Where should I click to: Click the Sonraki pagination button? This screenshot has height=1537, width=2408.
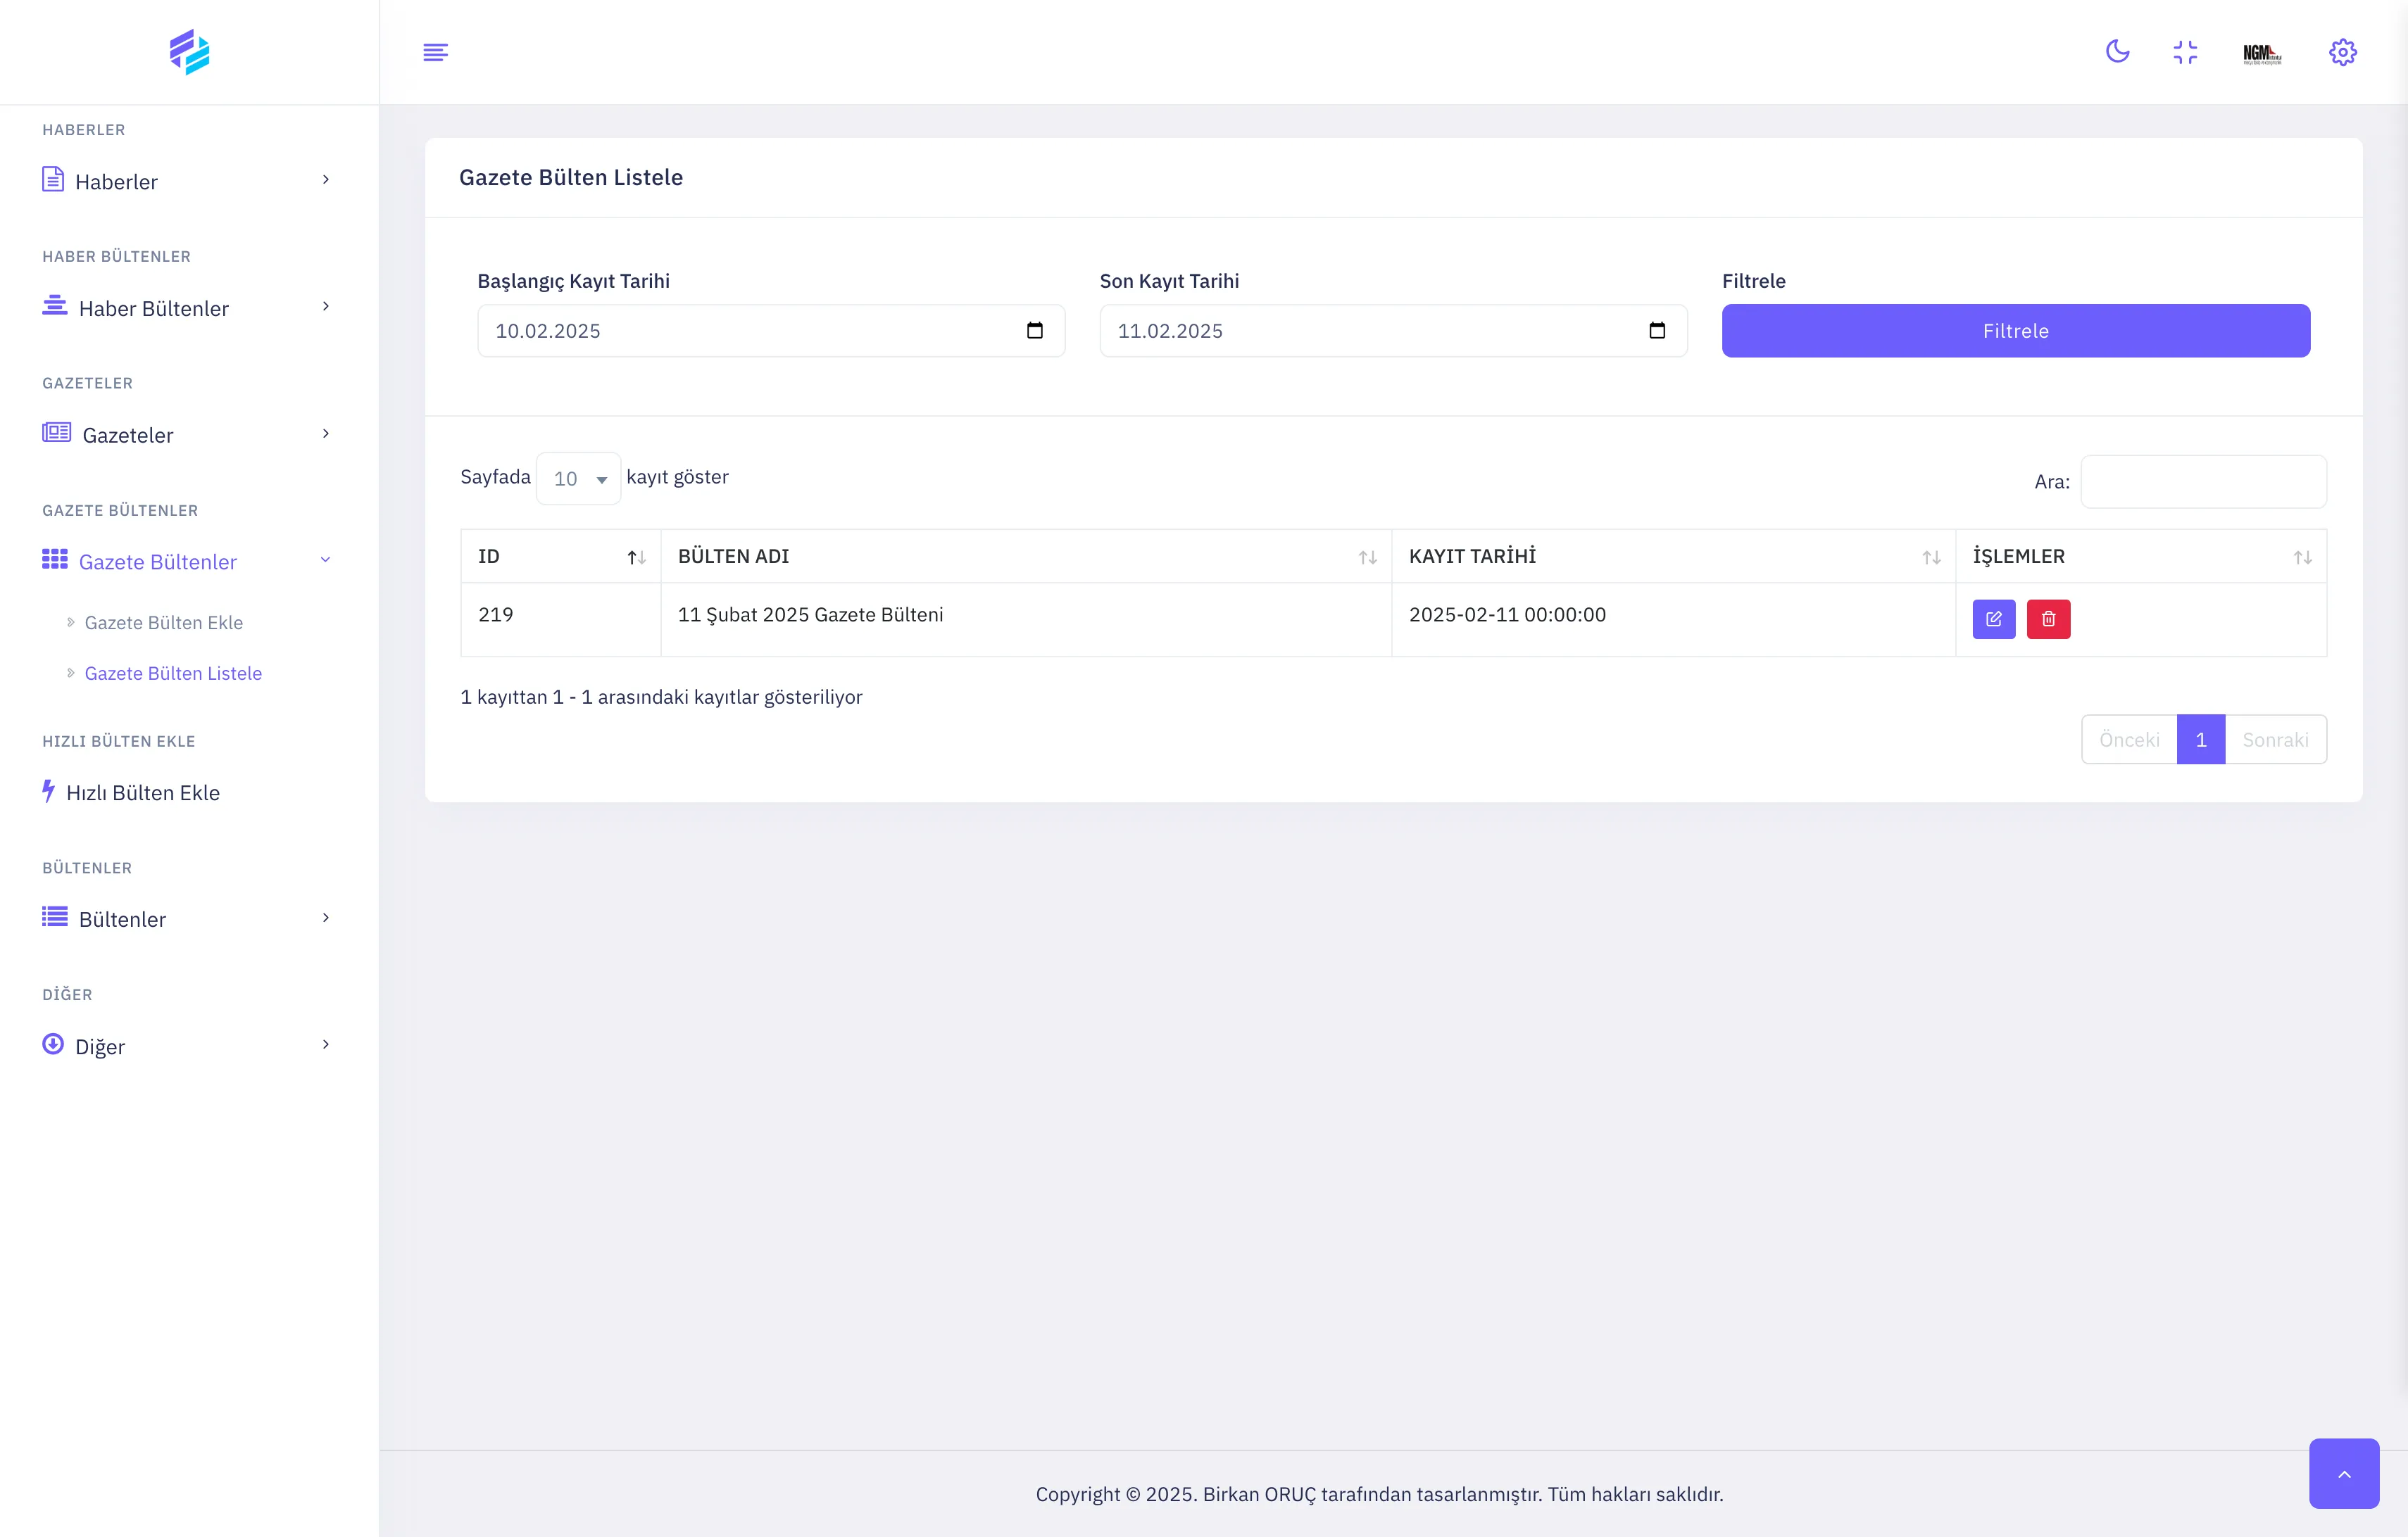click(2275, 740)
